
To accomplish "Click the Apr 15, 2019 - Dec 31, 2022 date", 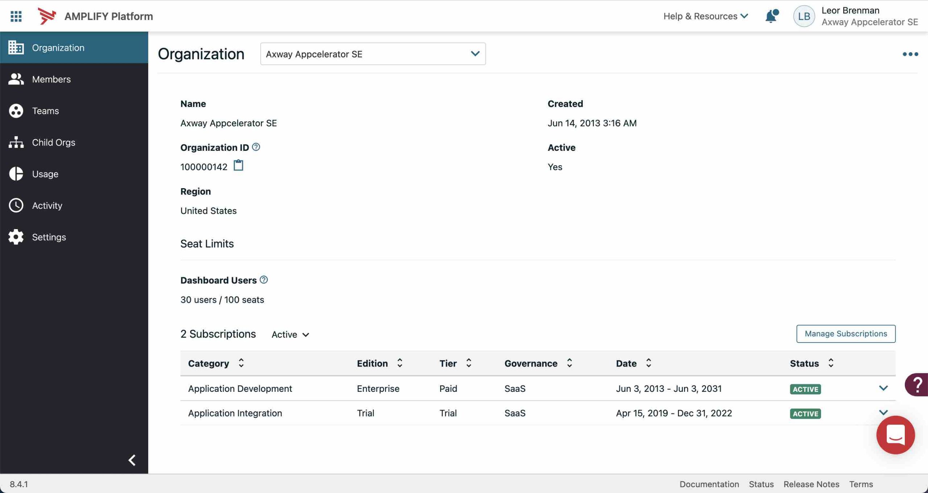I will click(674, 413).
